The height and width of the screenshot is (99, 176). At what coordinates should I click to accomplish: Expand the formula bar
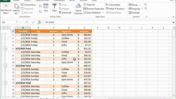pyautogui.click(x=174, y=22)
